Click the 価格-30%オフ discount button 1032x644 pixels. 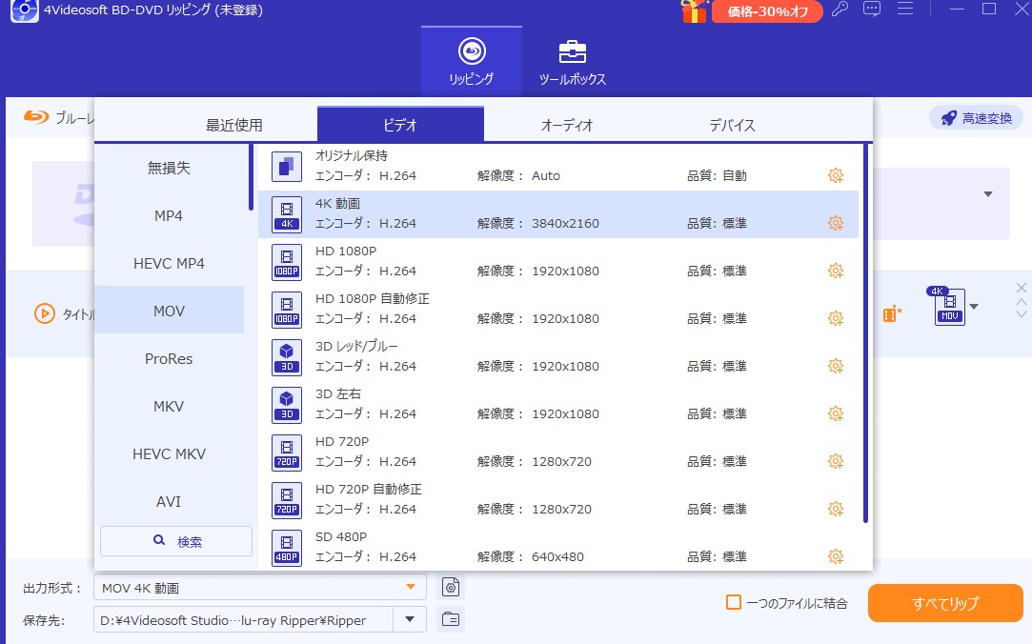pyautogui.click(x=767, y=11)
